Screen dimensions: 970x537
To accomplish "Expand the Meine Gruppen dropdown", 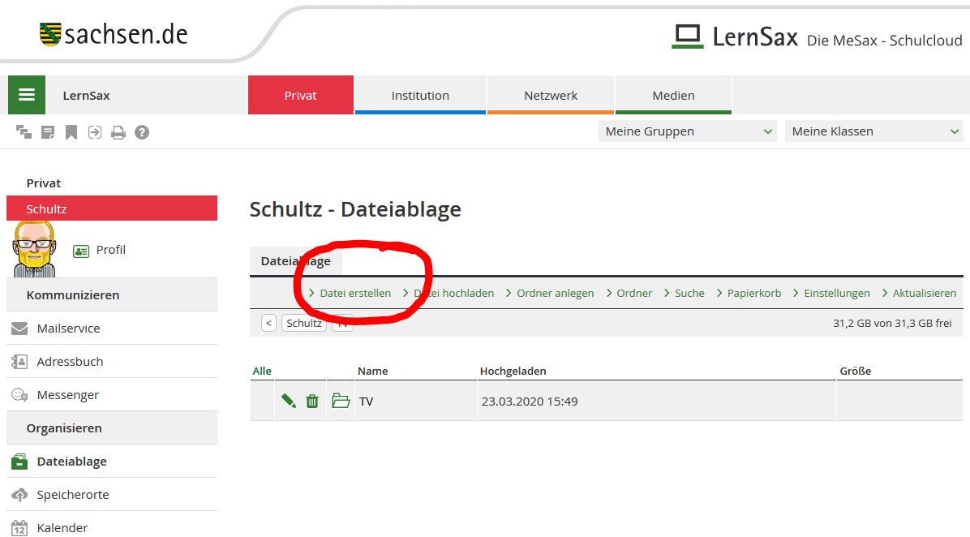I will [x=688, y=131].
